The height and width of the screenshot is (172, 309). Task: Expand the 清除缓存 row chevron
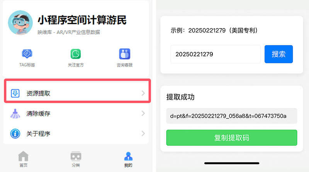tap(143, 113)
